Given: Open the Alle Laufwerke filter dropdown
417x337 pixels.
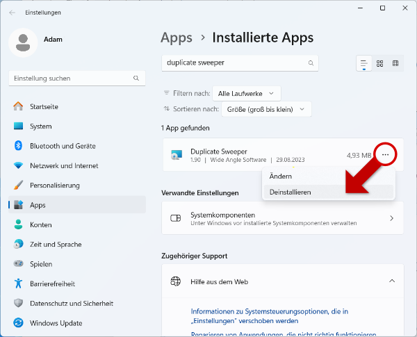Looking at the screenshot, I should click(247, 93).
